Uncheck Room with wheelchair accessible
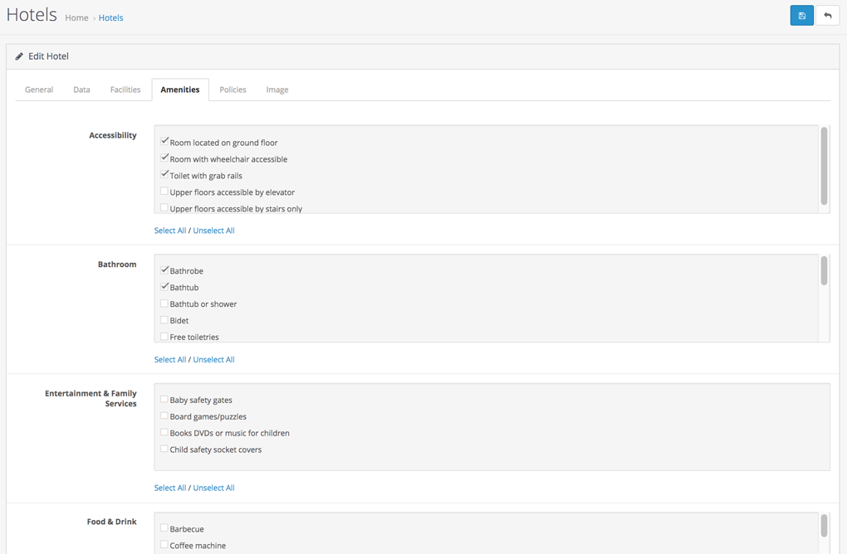The width and height of the screenshot is (847, 554). coord(164,158)
